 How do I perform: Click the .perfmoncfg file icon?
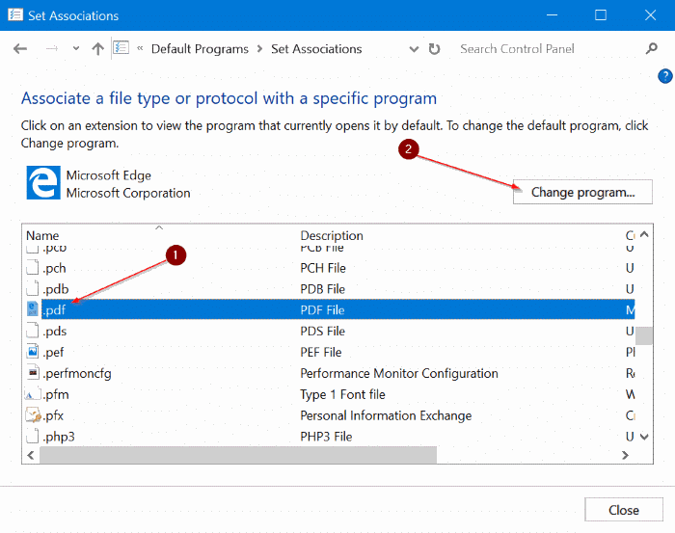pyautogui.click(x=33, y=373)
